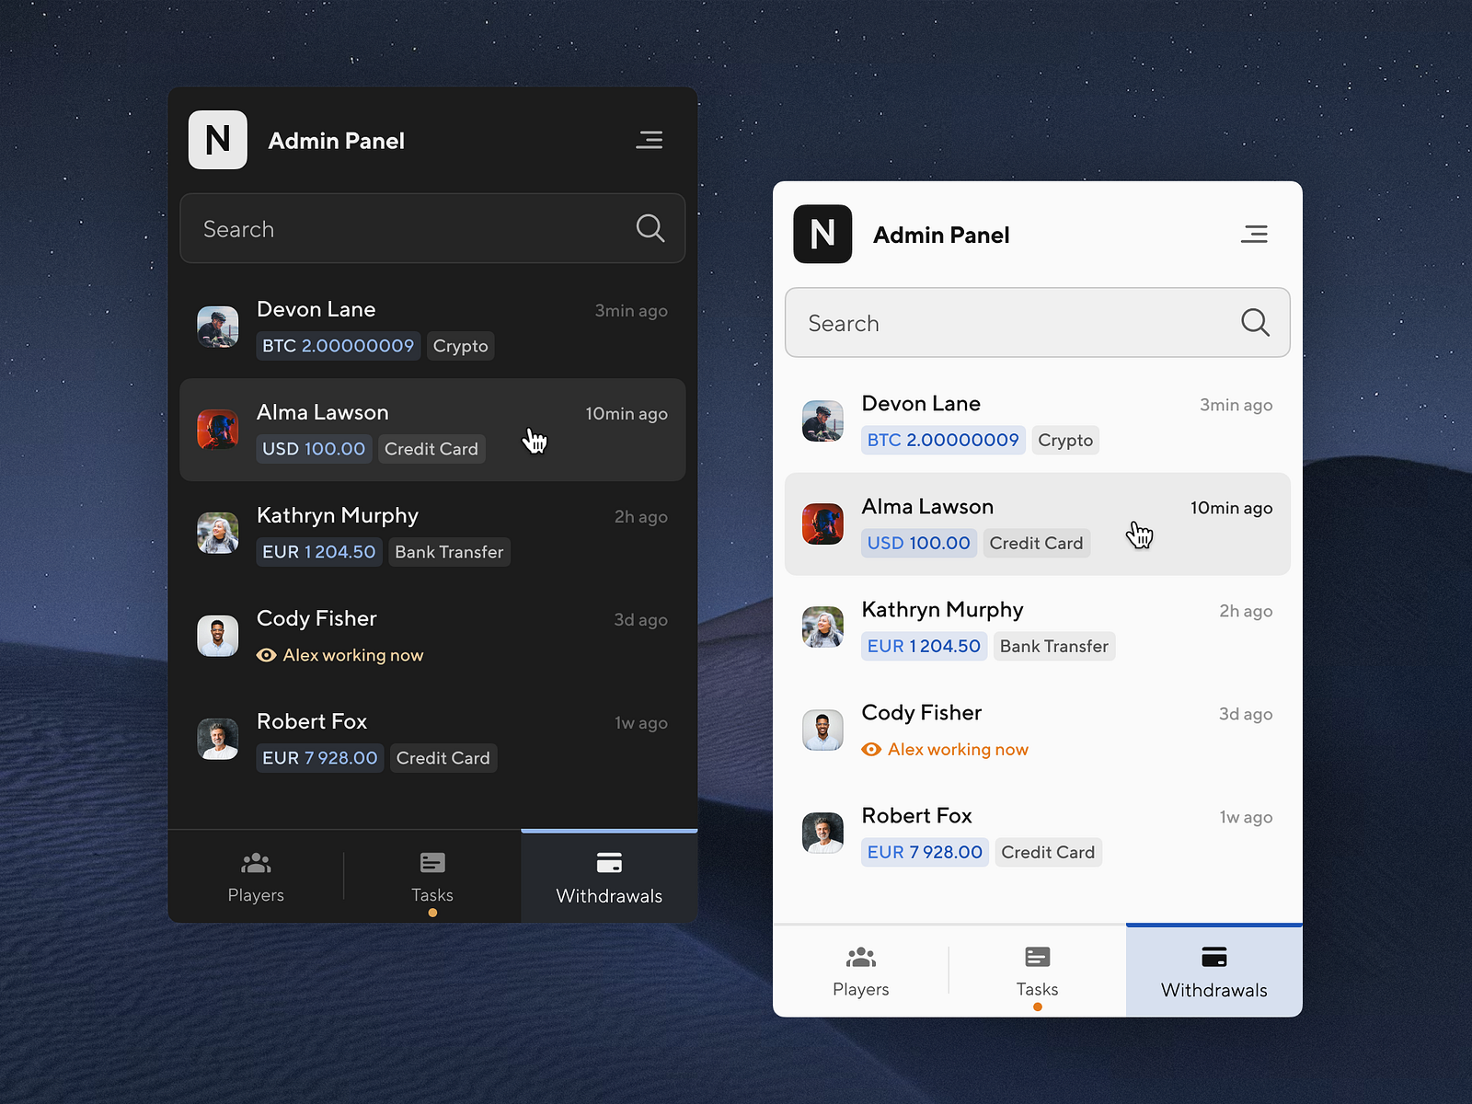Switch to the Players tab in dark panel

(x=256, y=876)
